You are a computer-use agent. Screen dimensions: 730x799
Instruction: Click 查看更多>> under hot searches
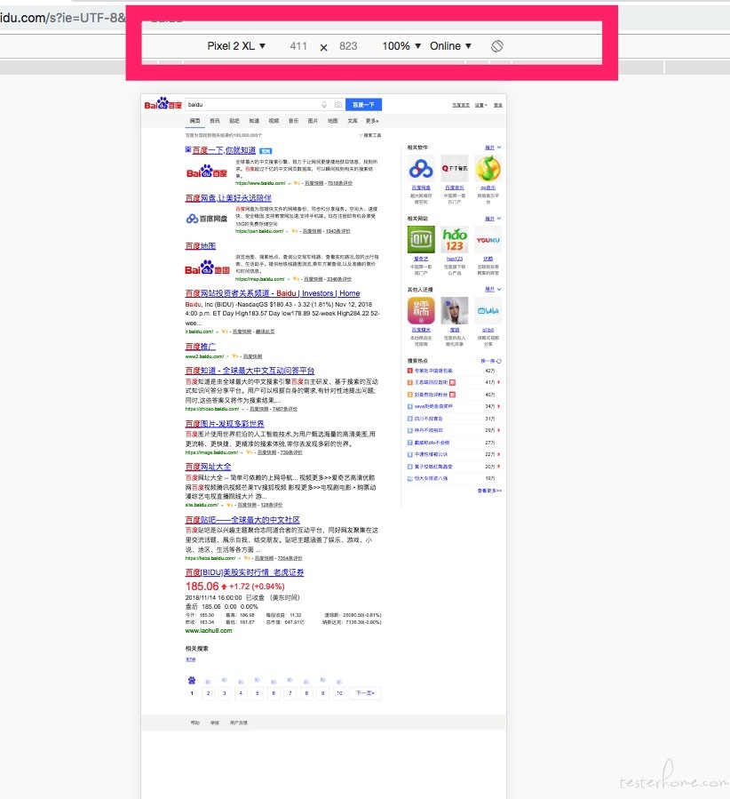(489, 491)
